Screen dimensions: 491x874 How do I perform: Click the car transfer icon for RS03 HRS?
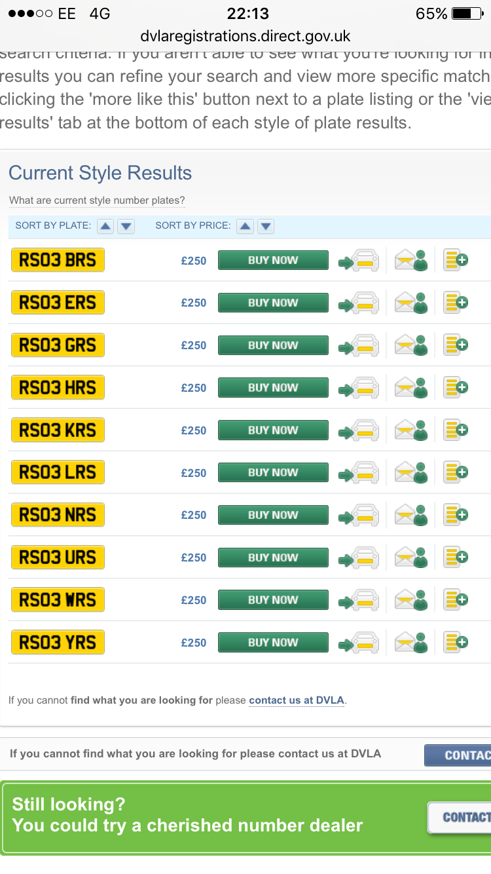pos(359,388)
